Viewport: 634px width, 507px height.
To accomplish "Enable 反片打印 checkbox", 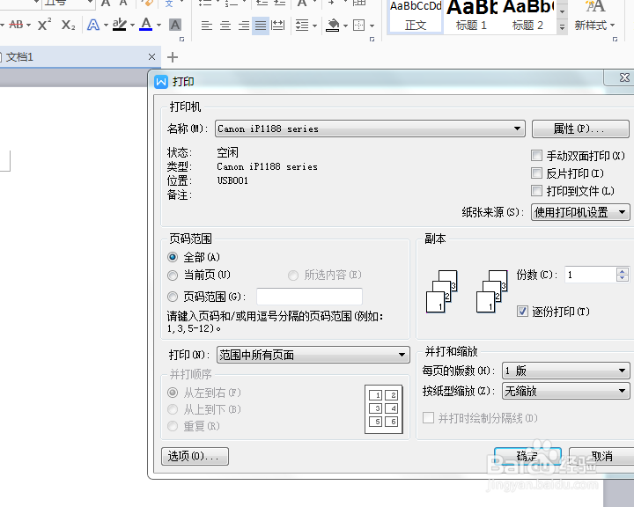I will 536,173.
